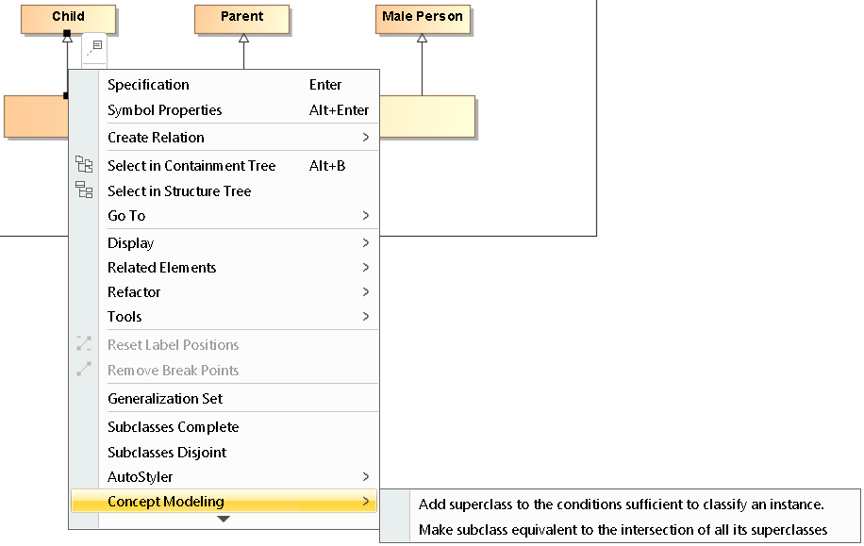Click Add superclass to sufficient conditions option

(x=621, y=505)
